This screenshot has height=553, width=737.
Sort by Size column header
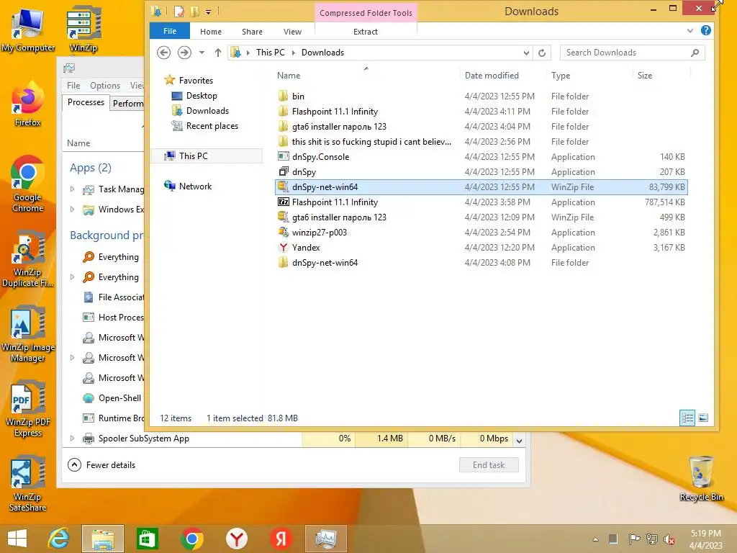tap(644, 76)
